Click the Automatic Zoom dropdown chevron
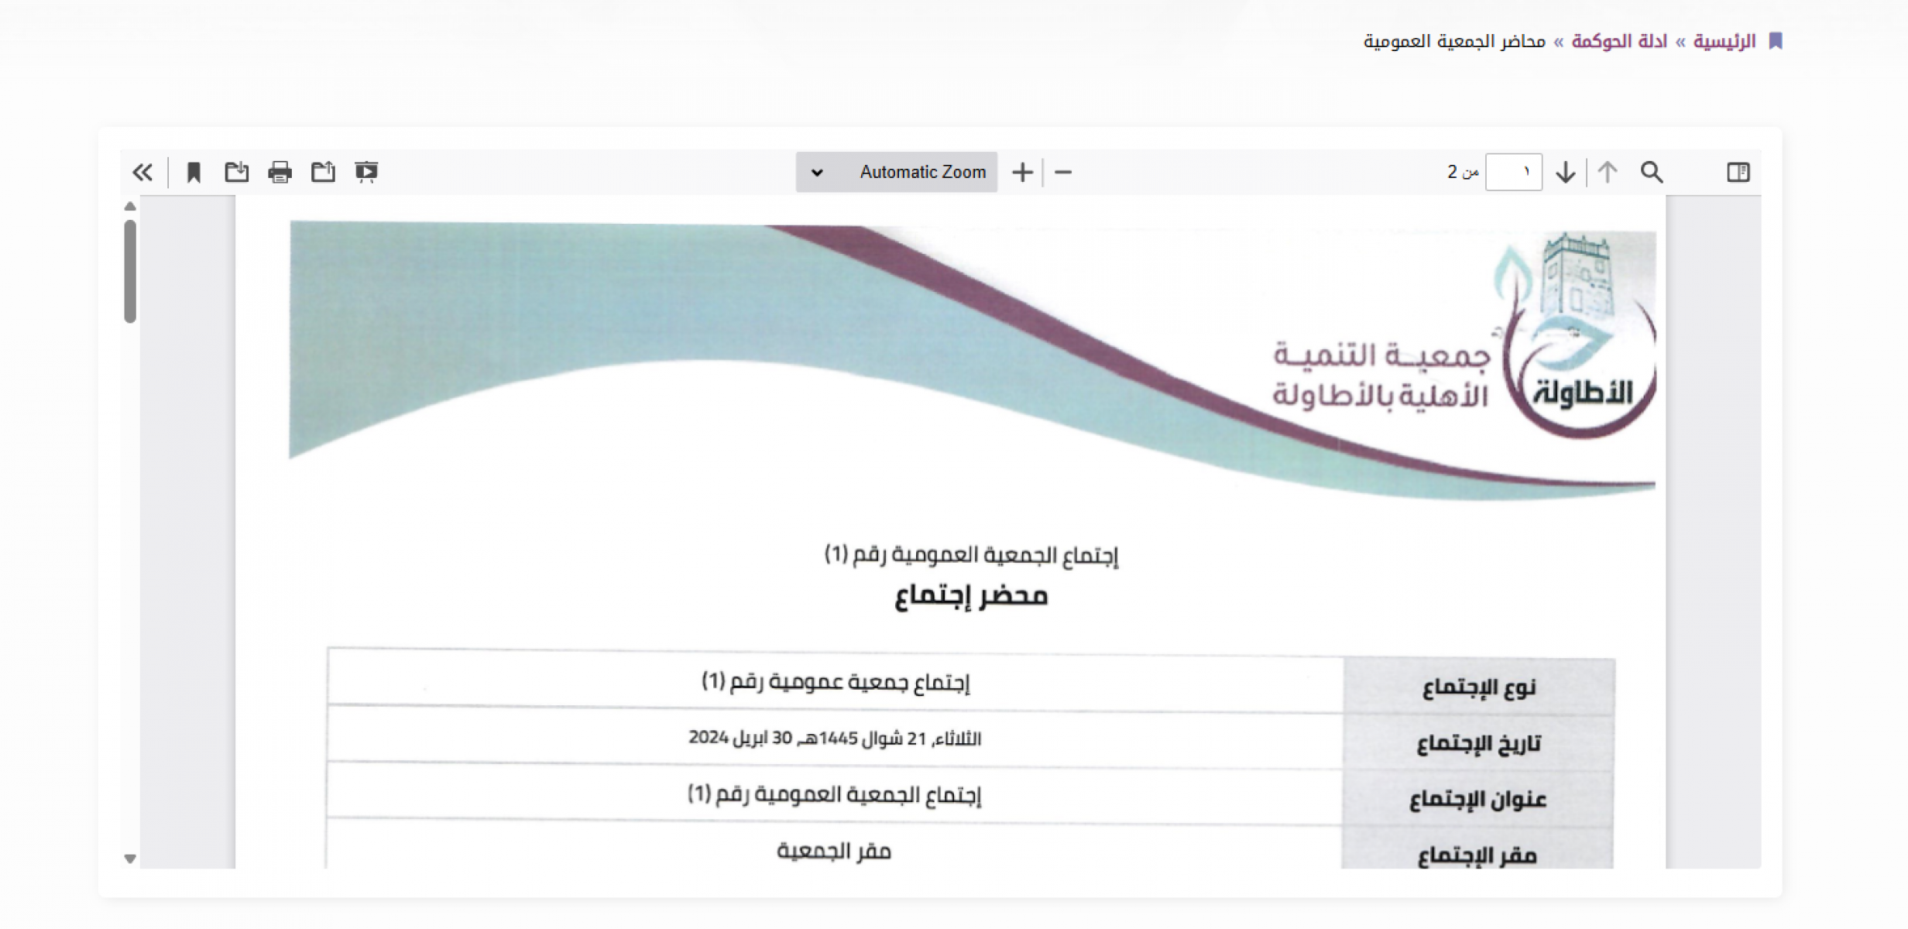The height and width of the screenshot is (929, 1908). click(x=817, y=173)
